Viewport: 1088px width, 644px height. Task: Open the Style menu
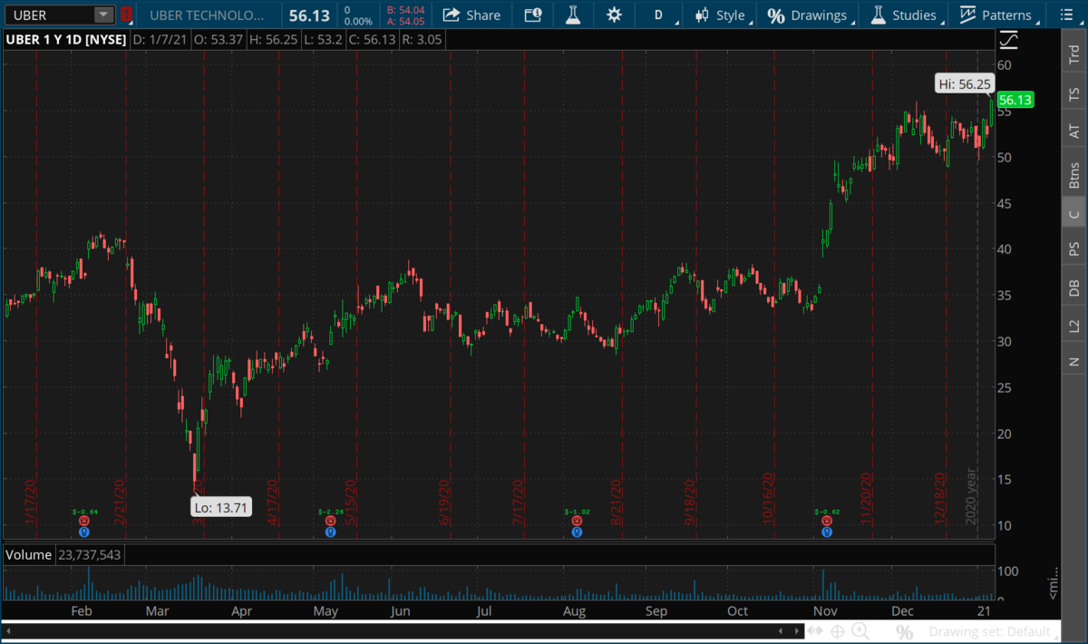(x=721, y=15)
